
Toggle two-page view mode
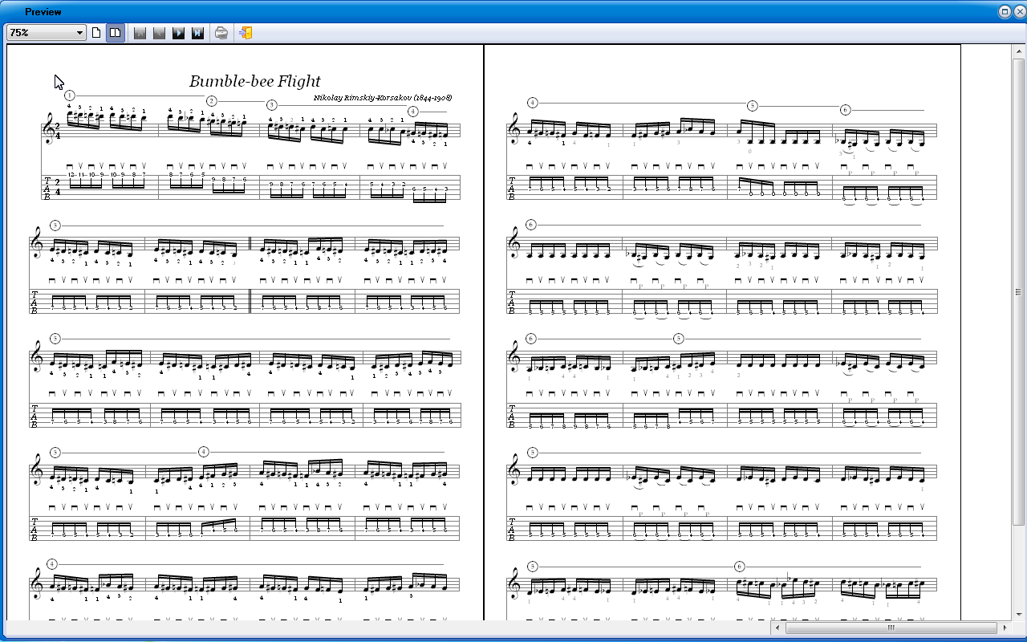[116, 33]
